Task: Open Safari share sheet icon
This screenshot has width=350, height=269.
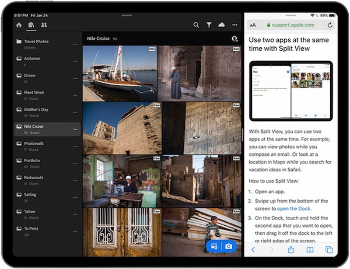Action: click(x=291, y=249)
